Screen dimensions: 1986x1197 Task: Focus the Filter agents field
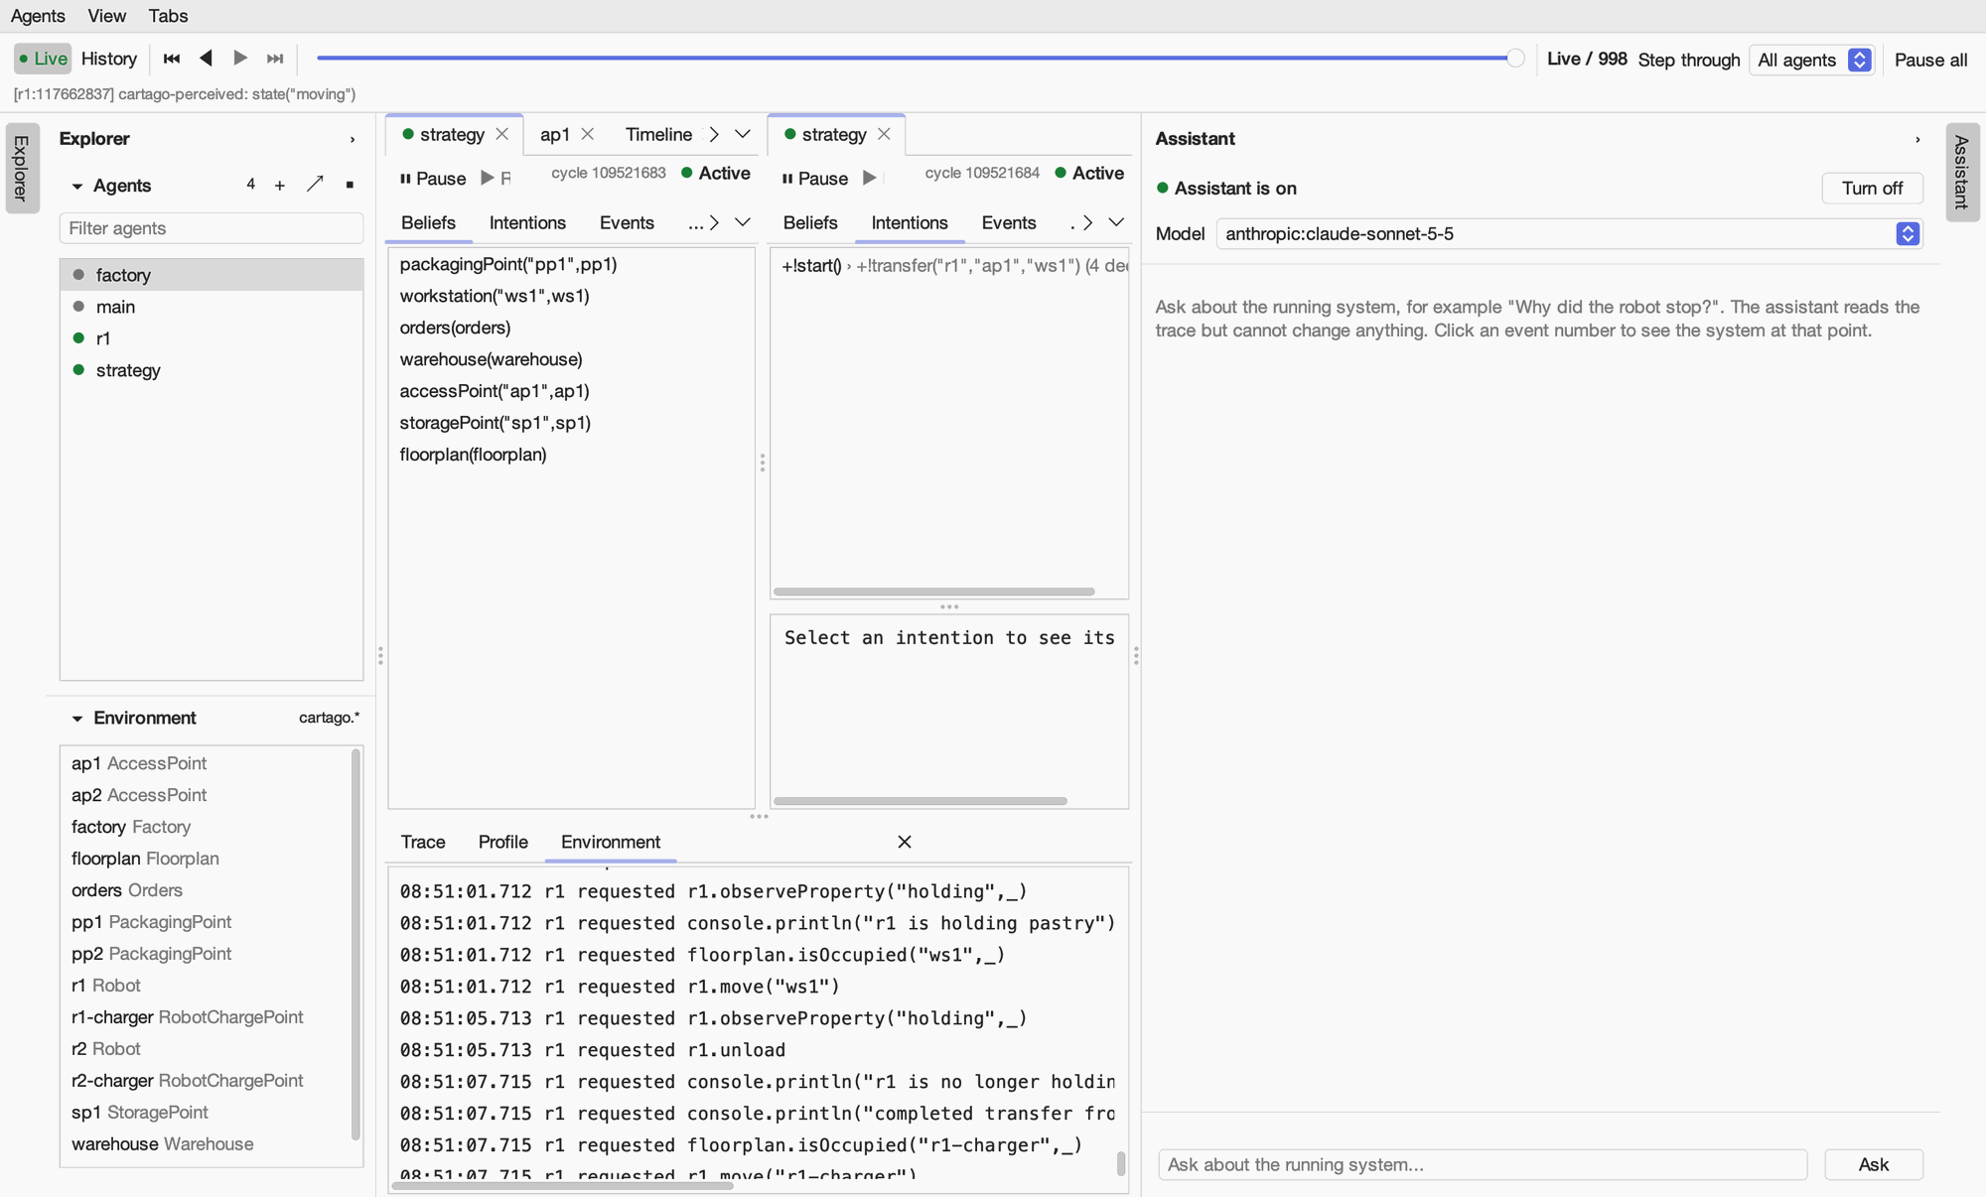[x=212, y=228]
